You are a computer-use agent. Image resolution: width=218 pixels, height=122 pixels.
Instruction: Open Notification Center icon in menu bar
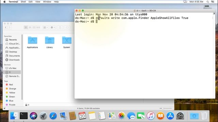(213, 2)
